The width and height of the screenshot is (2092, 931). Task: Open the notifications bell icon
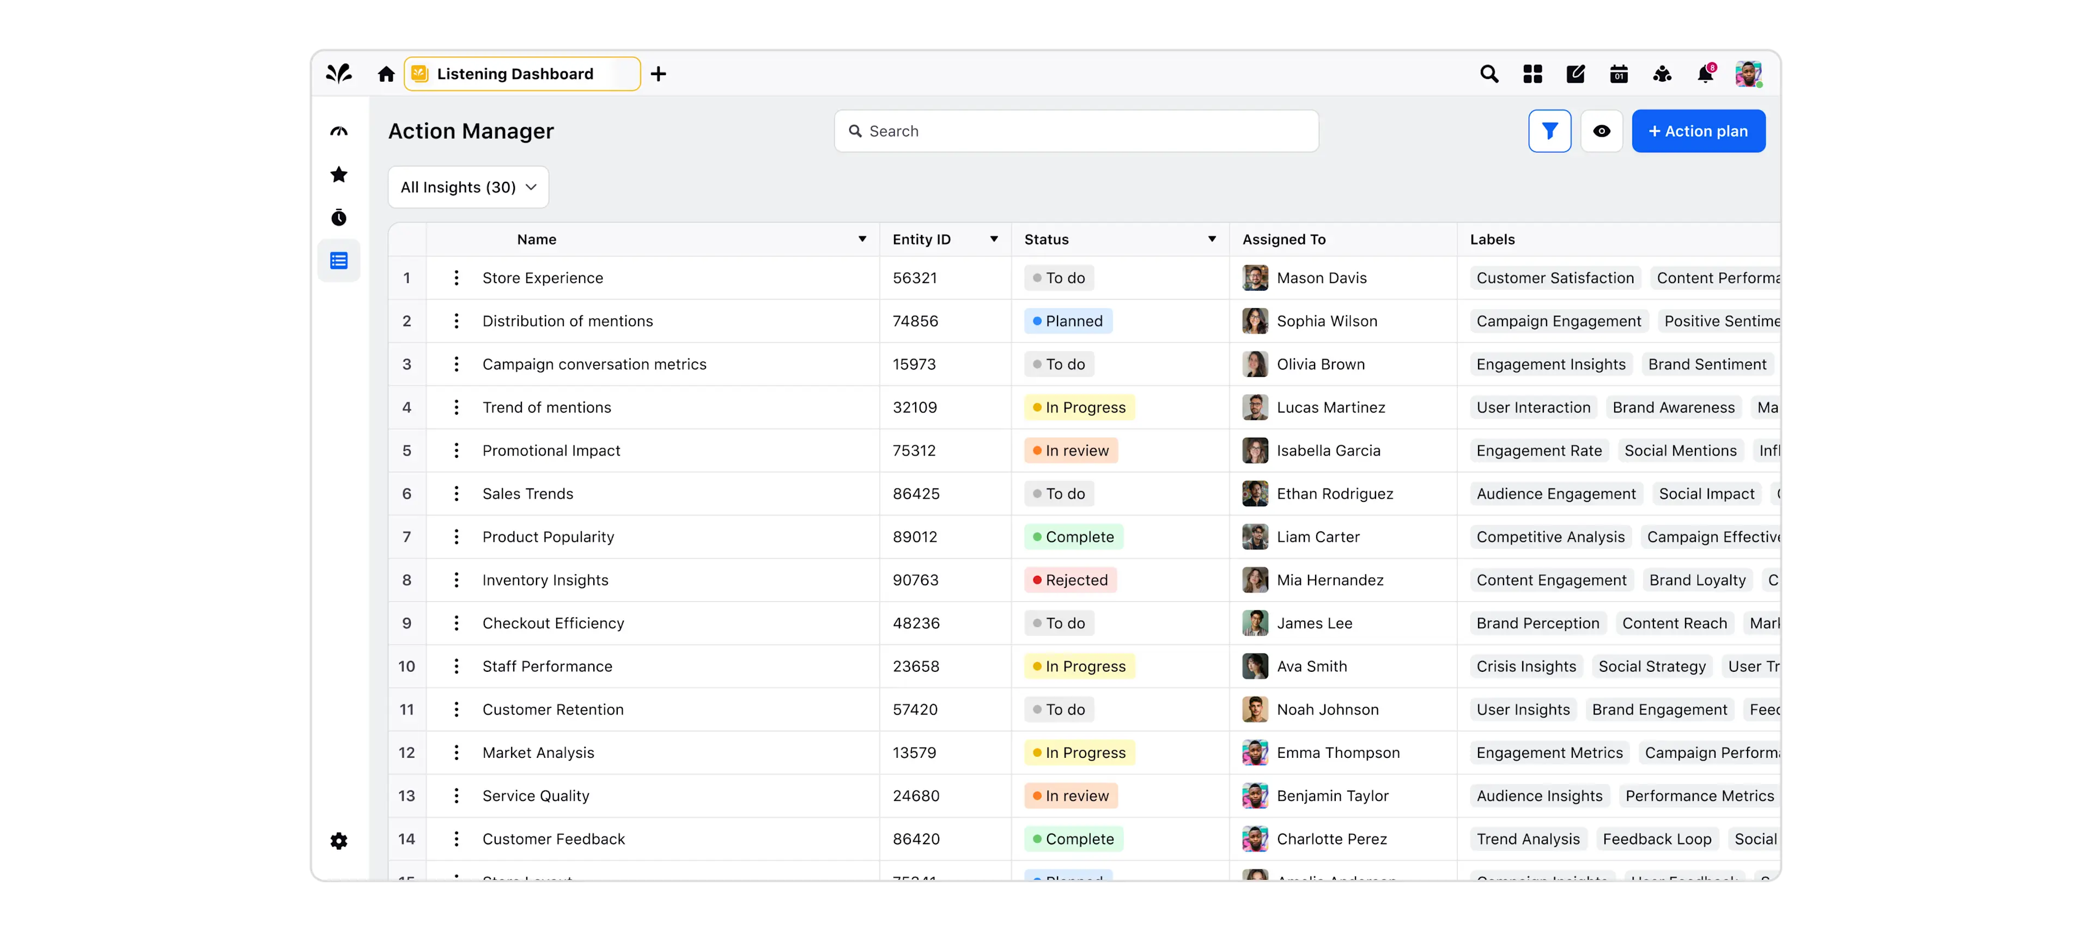click(x=1705, y=75)
